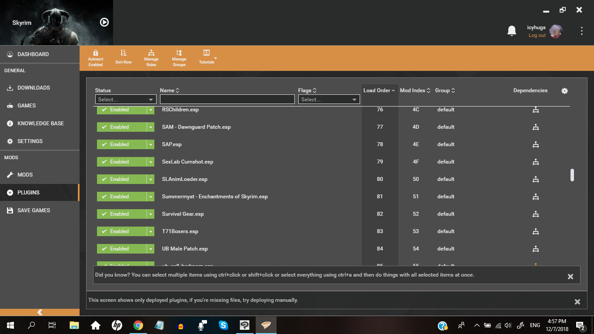Open File Explorer from taskbar

tap(74, 325)
